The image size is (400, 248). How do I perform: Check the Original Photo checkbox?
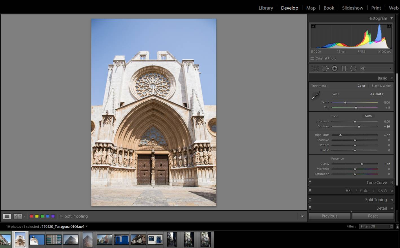point(312,59)
